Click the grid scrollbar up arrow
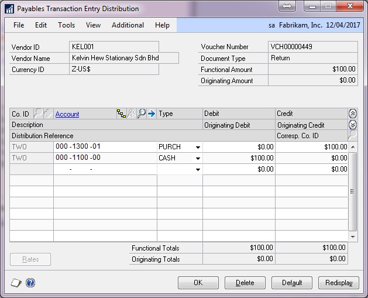 coord(353,147)
